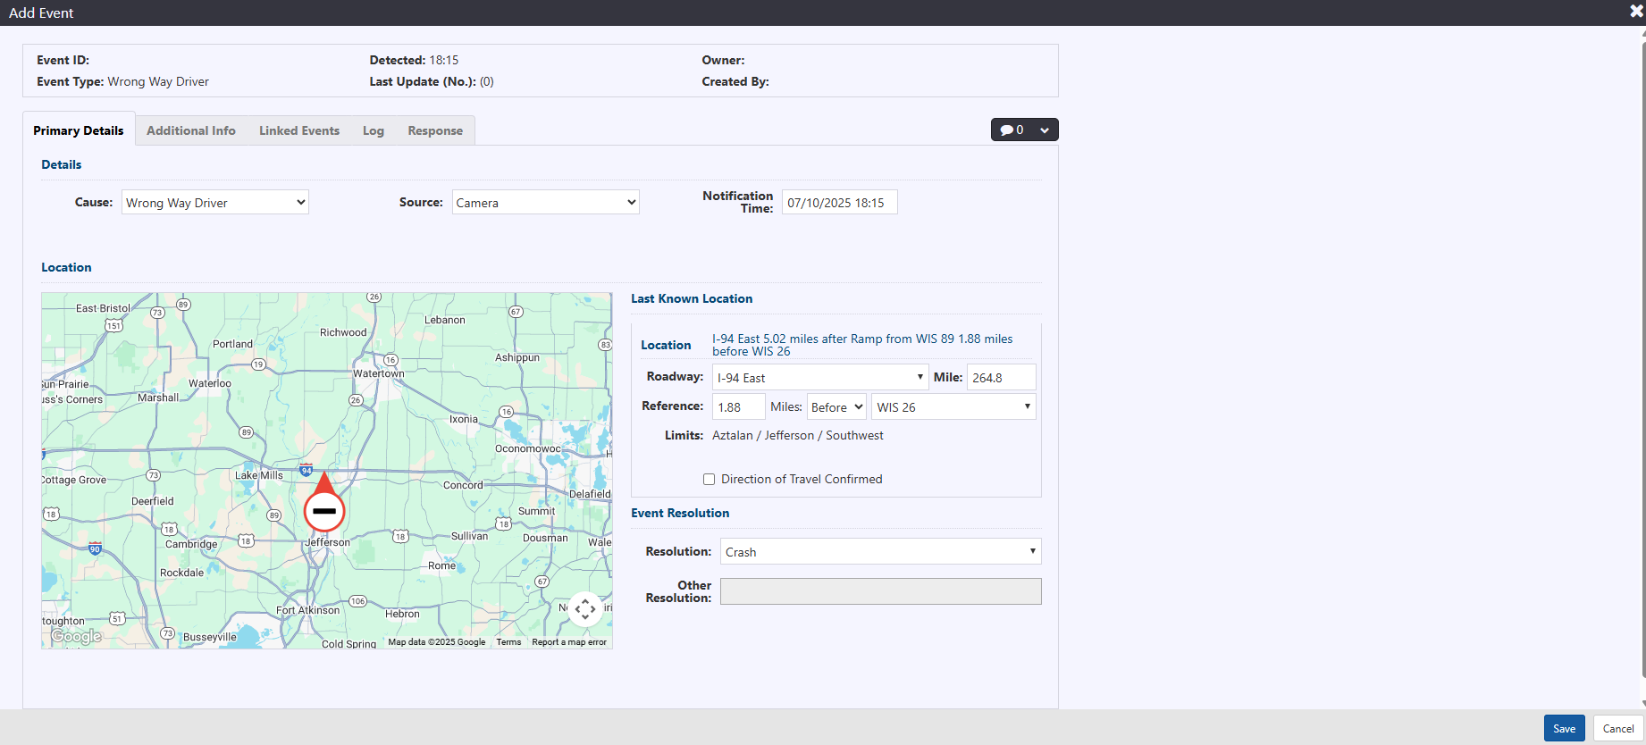
Task: Open the Cause dropdown
Action: (214, 203)
